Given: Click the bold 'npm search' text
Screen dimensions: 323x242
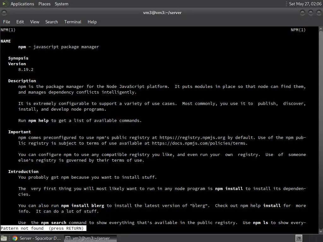Looking at the screenshot, I should coord(54,223).
